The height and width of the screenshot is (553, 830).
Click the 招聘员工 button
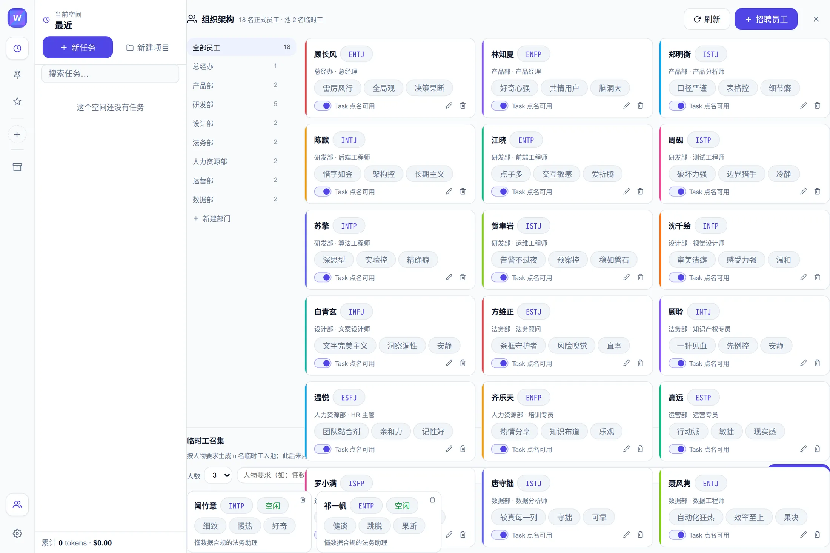(766, 19)
